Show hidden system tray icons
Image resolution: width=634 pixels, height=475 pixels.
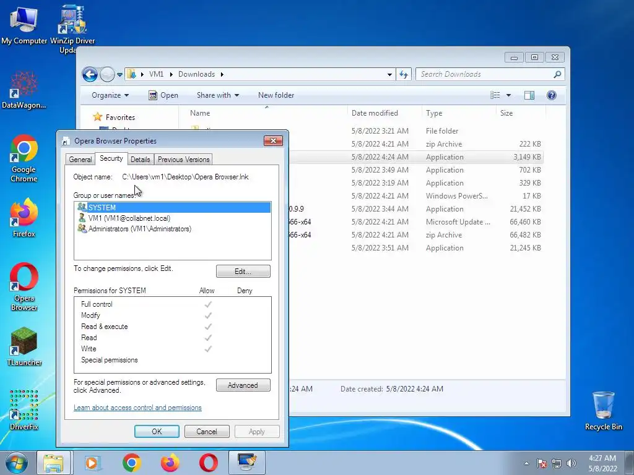(526, 463)
